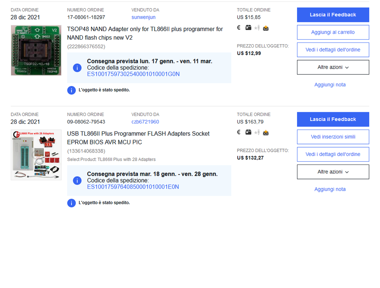Click info icon beside first 'L'oggetto è stato spedito'
Viewport: 380px width, 288px height.
point(71,90)
